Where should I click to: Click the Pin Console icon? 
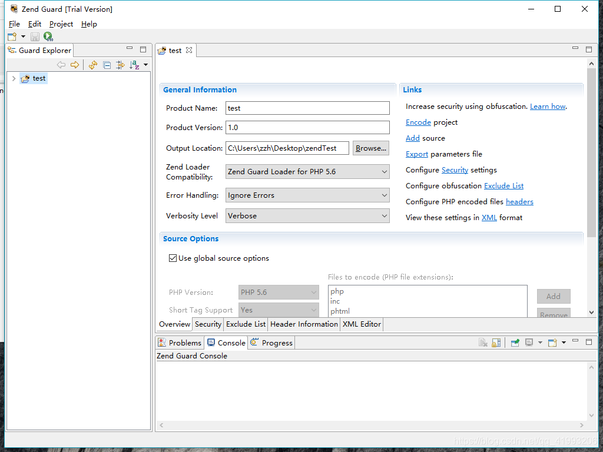(x=515, y=343)
